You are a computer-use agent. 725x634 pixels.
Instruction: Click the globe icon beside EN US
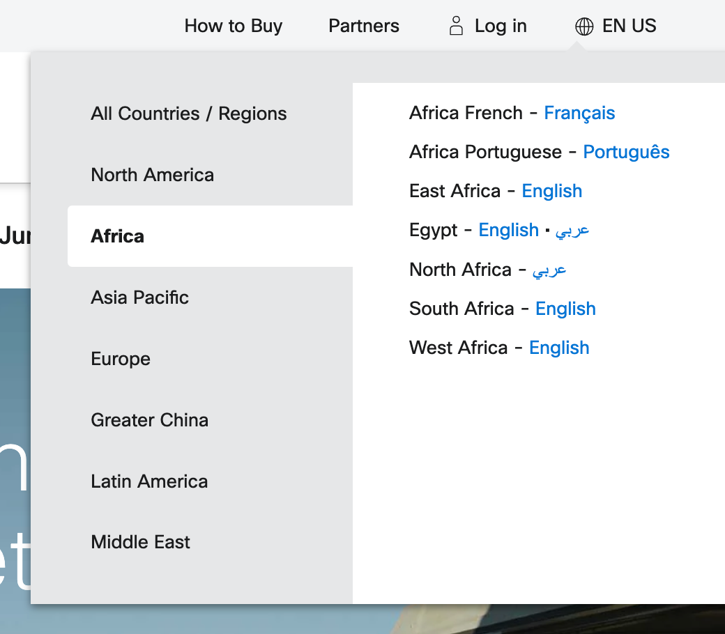pos(584,26)
